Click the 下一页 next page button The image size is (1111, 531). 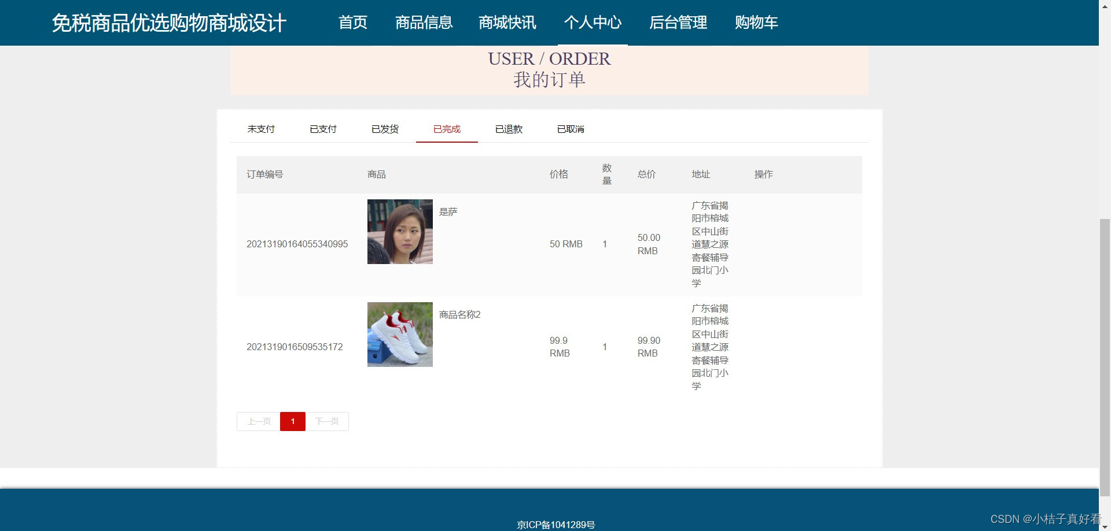click(x=327, y=421)
